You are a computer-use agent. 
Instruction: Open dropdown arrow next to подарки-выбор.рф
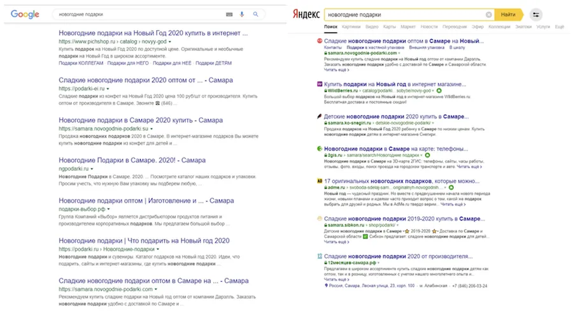(x=108, y=209)
